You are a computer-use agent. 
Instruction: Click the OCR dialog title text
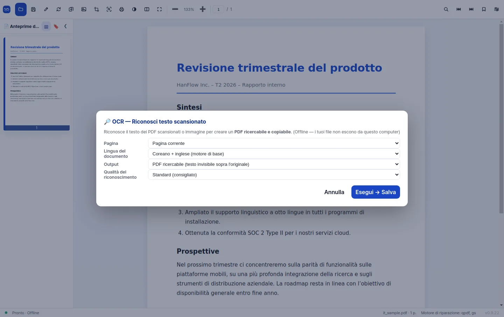coord(155,121)
